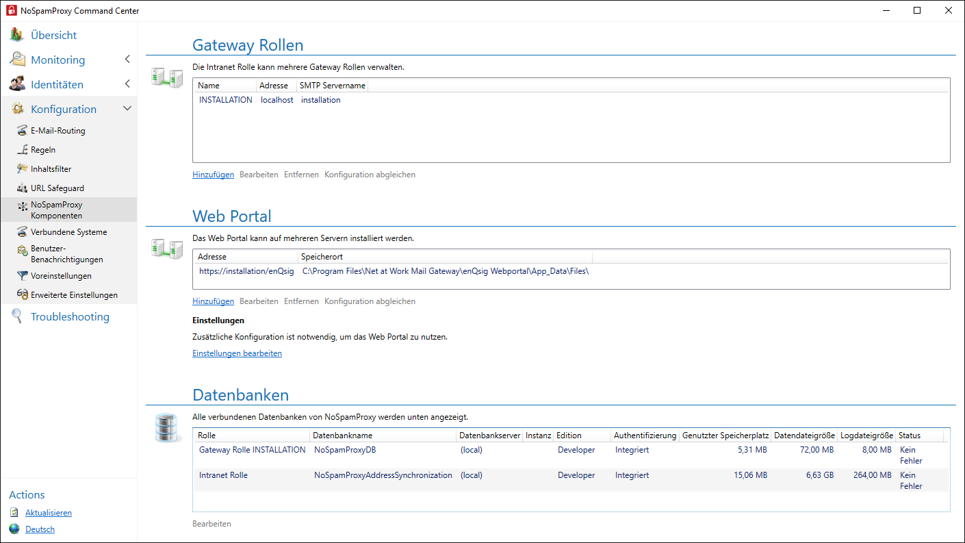Screen dimensions: 965x543
Task: Click Hinzufügen under Web Portal
Action: click(213, 301)
